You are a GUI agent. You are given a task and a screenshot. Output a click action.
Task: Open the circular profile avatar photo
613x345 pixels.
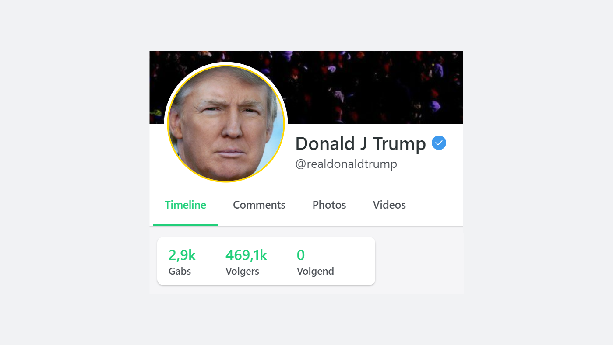tap(226, 124)
